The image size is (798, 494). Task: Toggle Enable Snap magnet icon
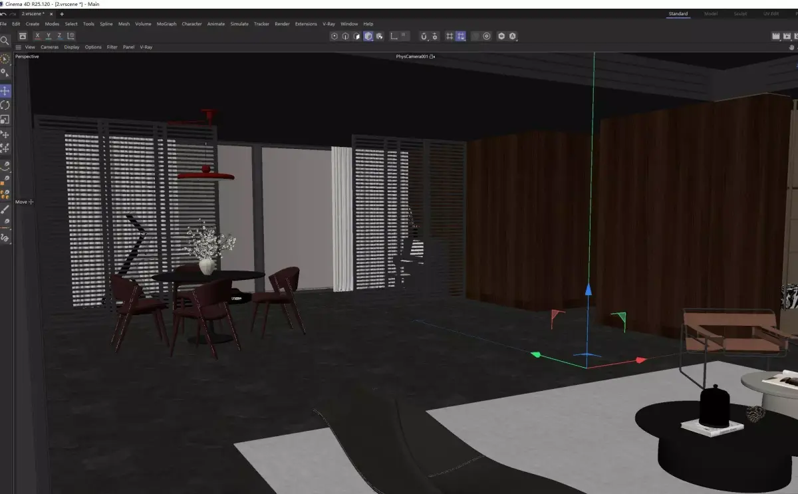click(424, 36)
